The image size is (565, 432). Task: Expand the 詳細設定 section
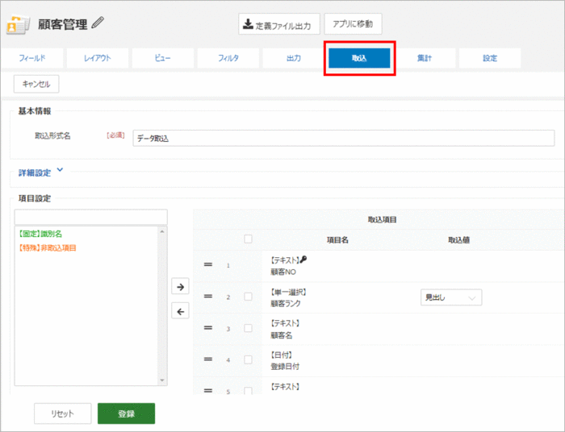(40, 172)
